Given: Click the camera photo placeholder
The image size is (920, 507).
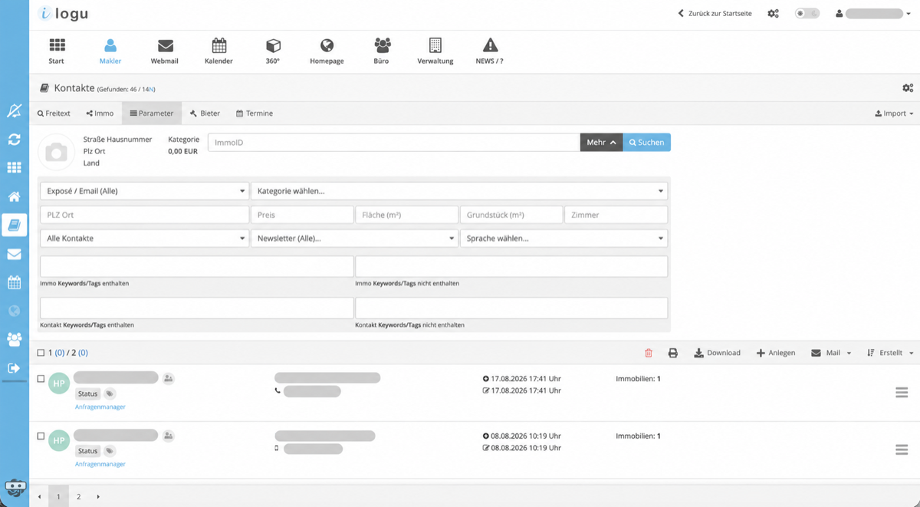Looking at the screenshot, I should 56,153.
